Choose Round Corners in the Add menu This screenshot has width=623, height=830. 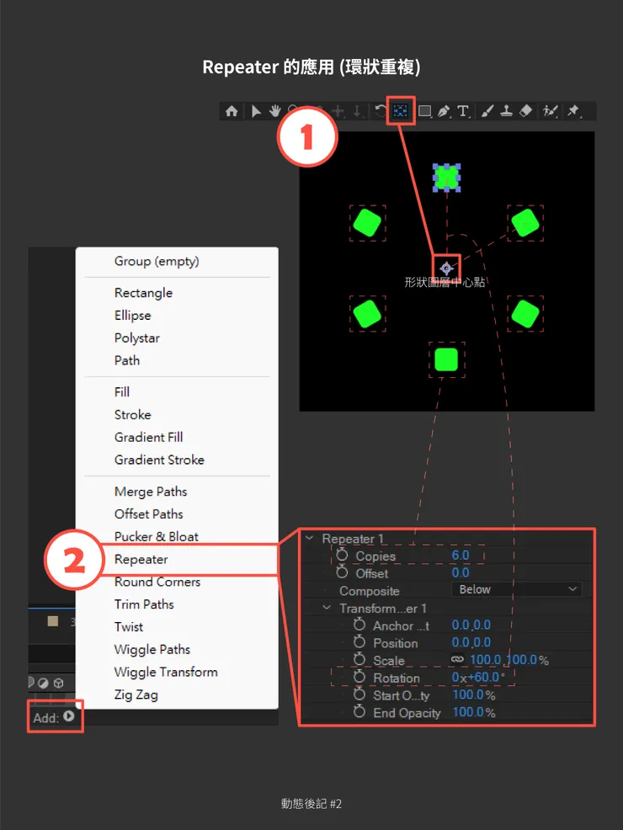157,582
